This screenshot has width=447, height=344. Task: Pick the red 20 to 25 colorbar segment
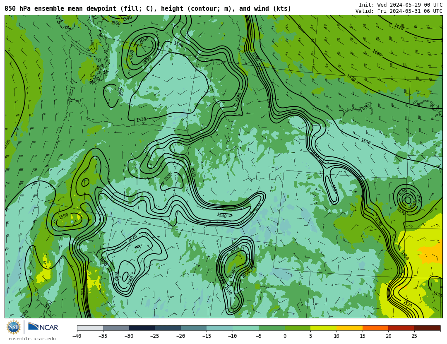coord(401,328)
